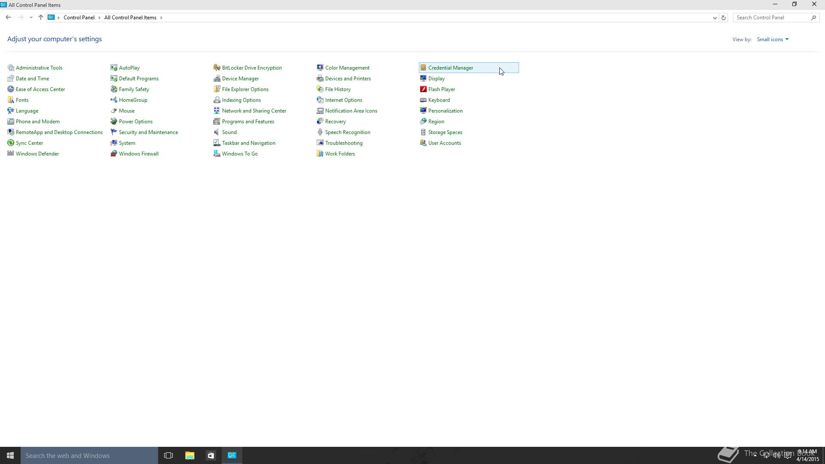Open File Explorer from the taskbar
This screenshot has height=464, width=825.
pos(189,455)
